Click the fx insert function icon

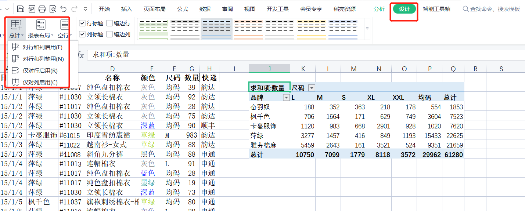click(80, 55)
